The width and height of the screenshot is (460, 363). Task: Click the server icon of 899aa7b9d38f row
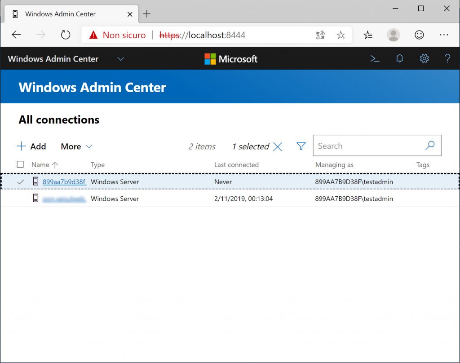(x=35, y=181)
